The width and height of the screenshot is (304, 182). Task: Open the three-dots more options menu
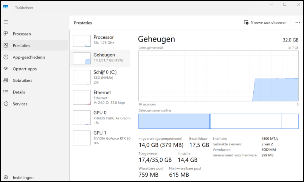298,23
